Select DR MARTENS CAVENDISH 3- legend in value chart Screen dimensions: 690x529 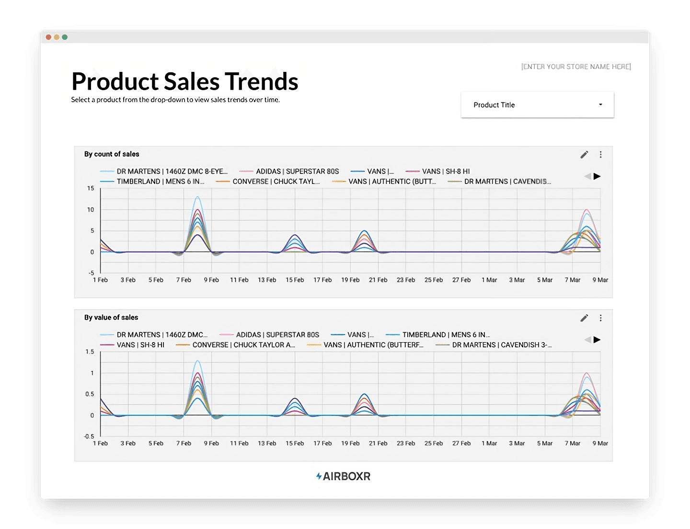point(494,345)
